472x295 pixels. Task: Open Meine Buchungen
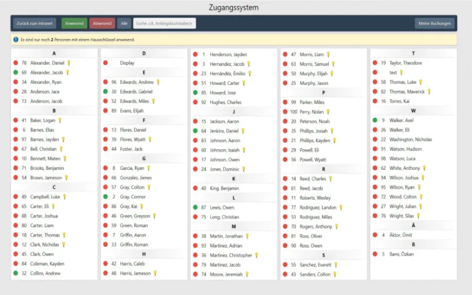click(x=435, y=24)
